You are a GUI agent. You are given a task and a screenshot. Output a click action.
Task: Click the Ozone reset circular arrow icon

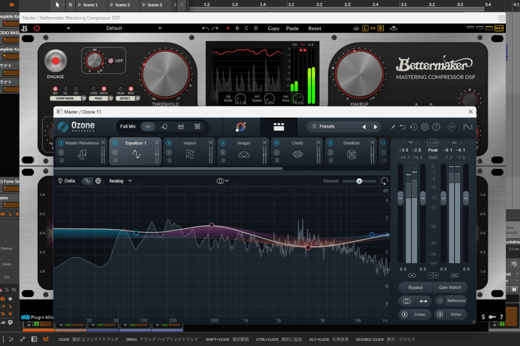[x=384, y=181]
